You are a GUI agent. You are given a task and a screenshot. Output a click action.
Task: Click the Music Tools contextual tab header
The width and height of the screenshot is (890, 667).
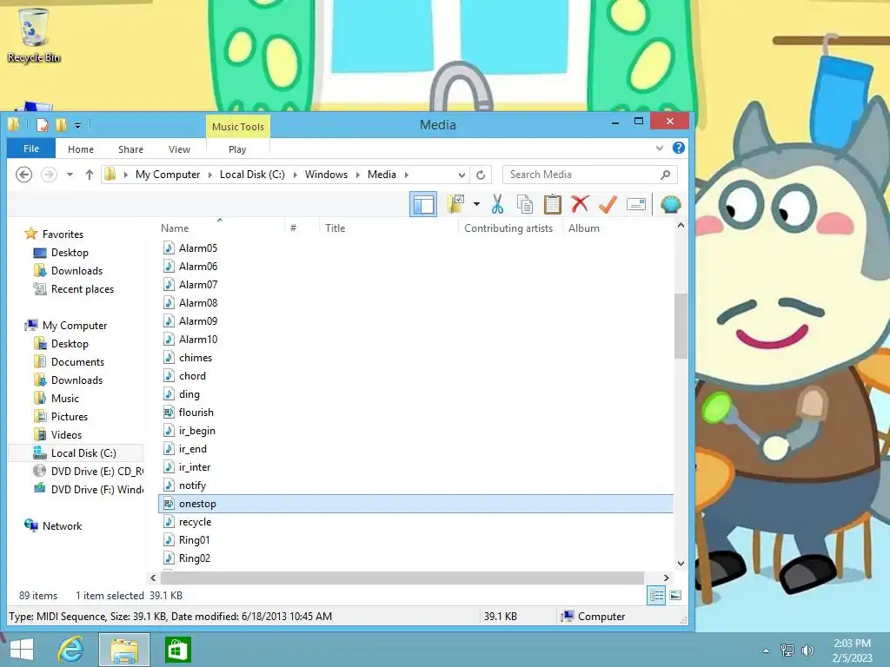coord(238,127)
